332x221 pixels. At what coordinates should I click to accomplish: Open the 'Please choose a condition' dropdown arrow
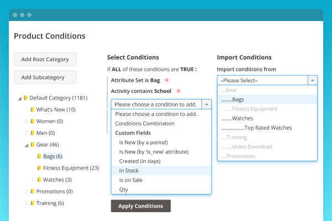(x=206, y=104)
